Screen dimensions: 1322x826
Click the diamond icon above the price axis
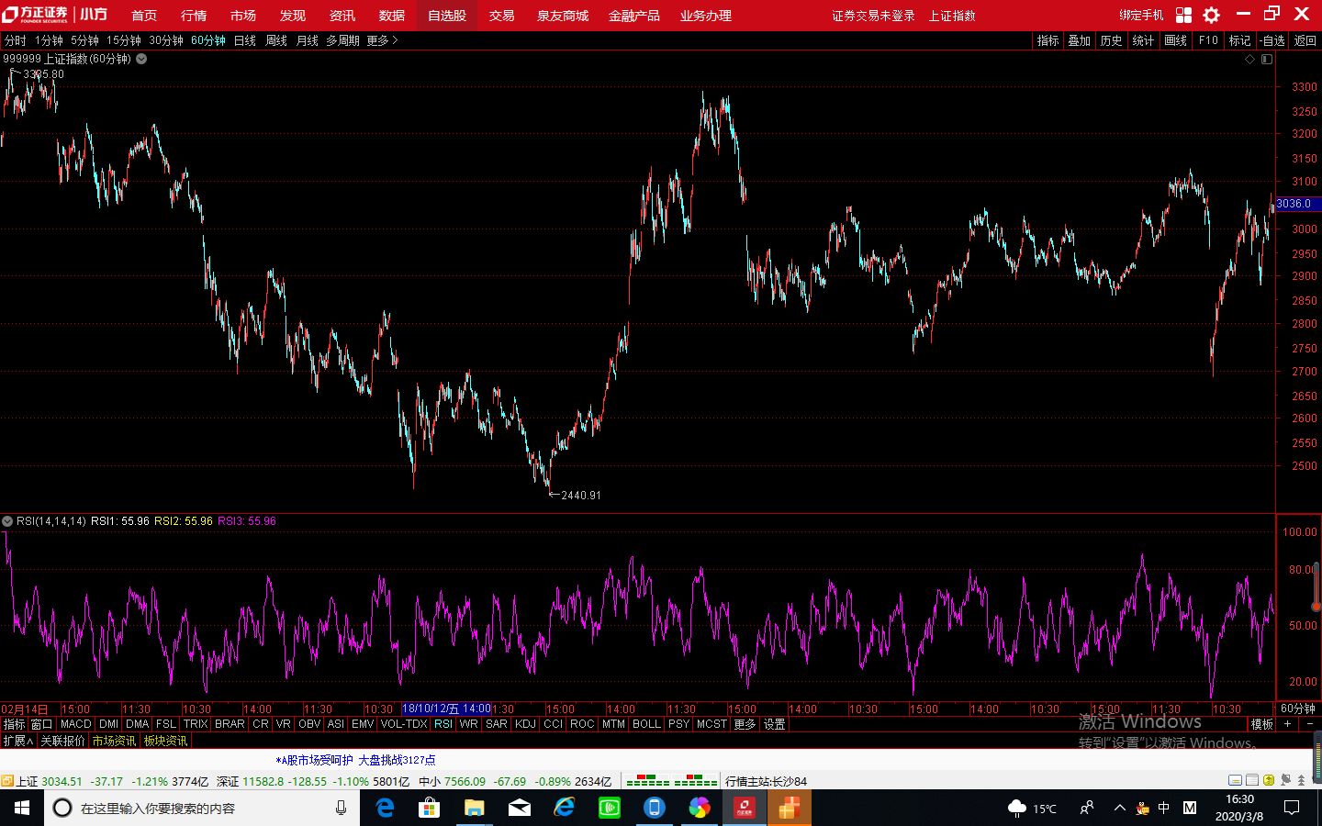1249,59
